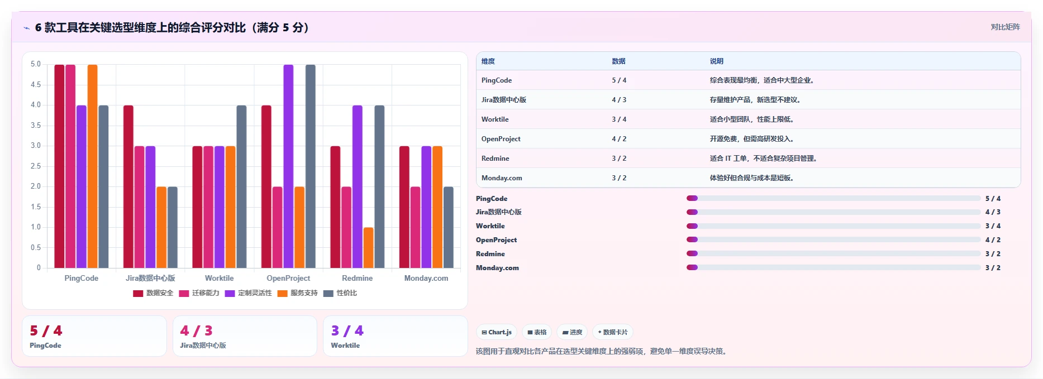
Task: Select the 说明 column header
Action: 717,61
